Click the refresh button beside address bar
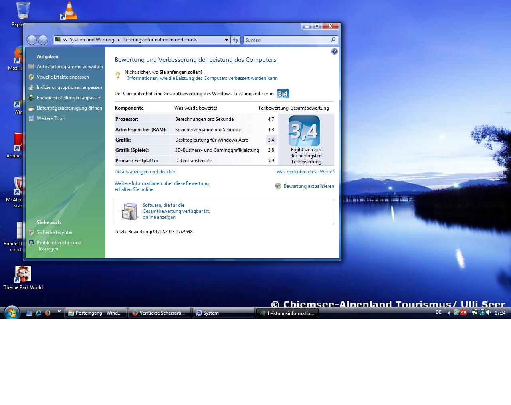This screenshot has height=405, width=511. pyautogui.click(x=236, y=40)
